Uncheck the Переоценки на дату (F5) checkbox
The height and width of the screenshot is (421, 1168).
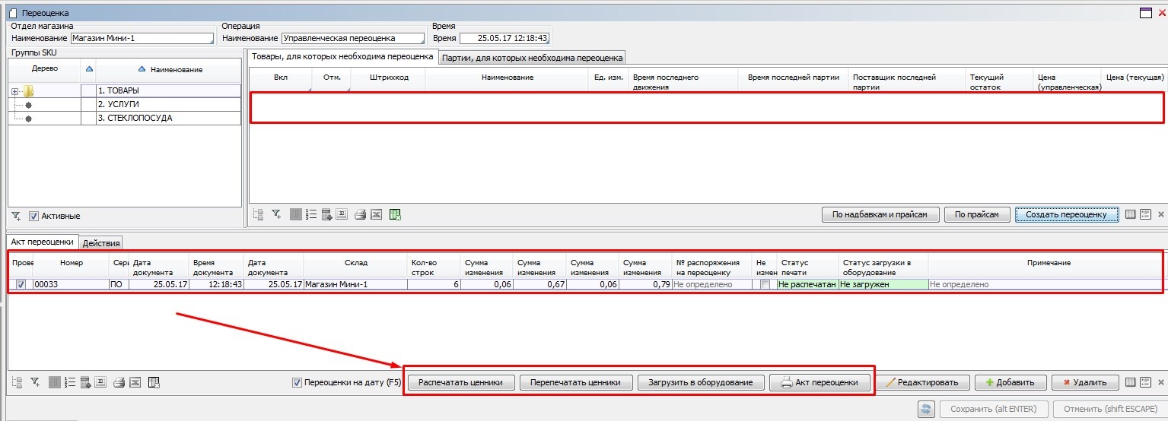pos(298,382)
